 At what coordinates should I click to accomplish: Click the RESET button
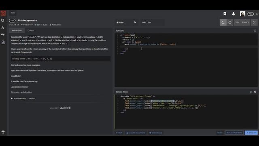pos(220,133)
